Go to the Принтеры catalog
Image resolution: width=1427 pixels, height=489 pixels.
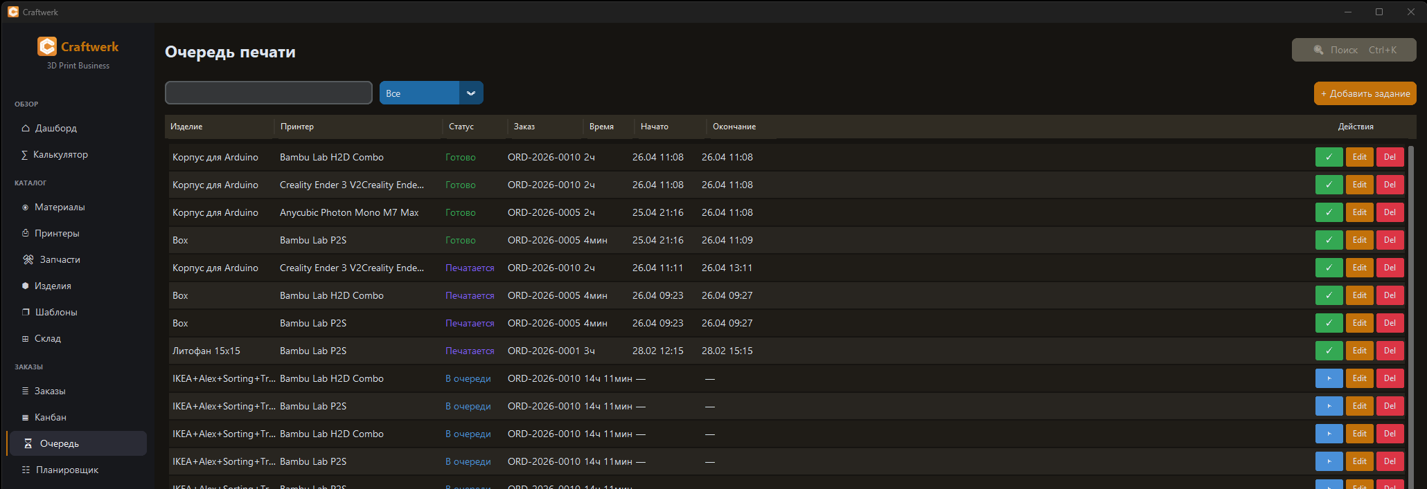coord(57,233)
